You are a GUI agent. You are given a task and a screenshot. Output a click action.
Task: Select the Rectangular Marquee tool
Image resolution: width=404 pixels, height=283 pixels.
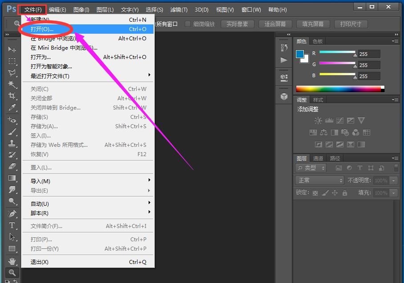pyautogui.click(x=12, y=61)
